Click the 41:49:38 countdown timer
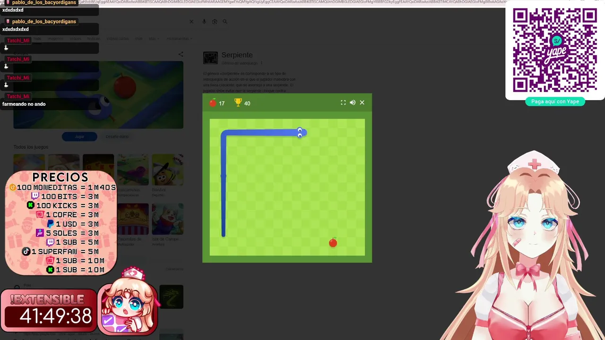This screenshot has height=340, width=605. pyautogui.click(x=56, y=316)
